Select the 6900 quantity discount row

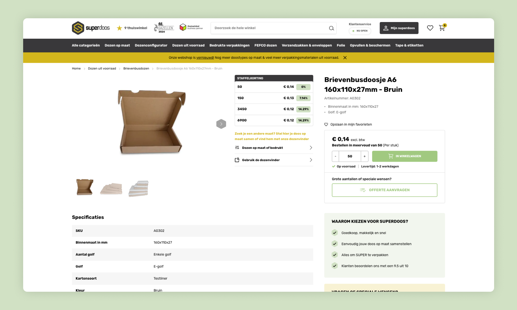click(x=274, y=121)
